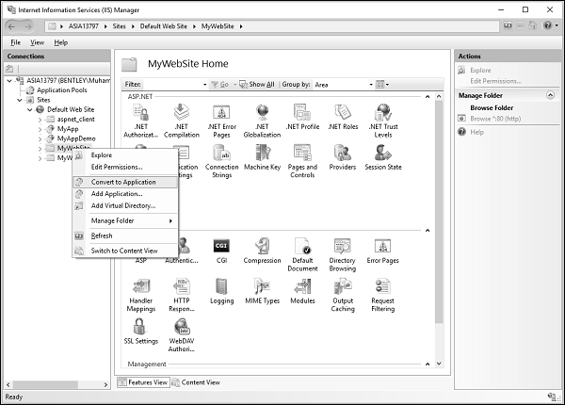Viewport: 565px width, 405px height.
Task: Click Browse *:80 (http) link
Action: pyautogui.click(x=495, y=119)
